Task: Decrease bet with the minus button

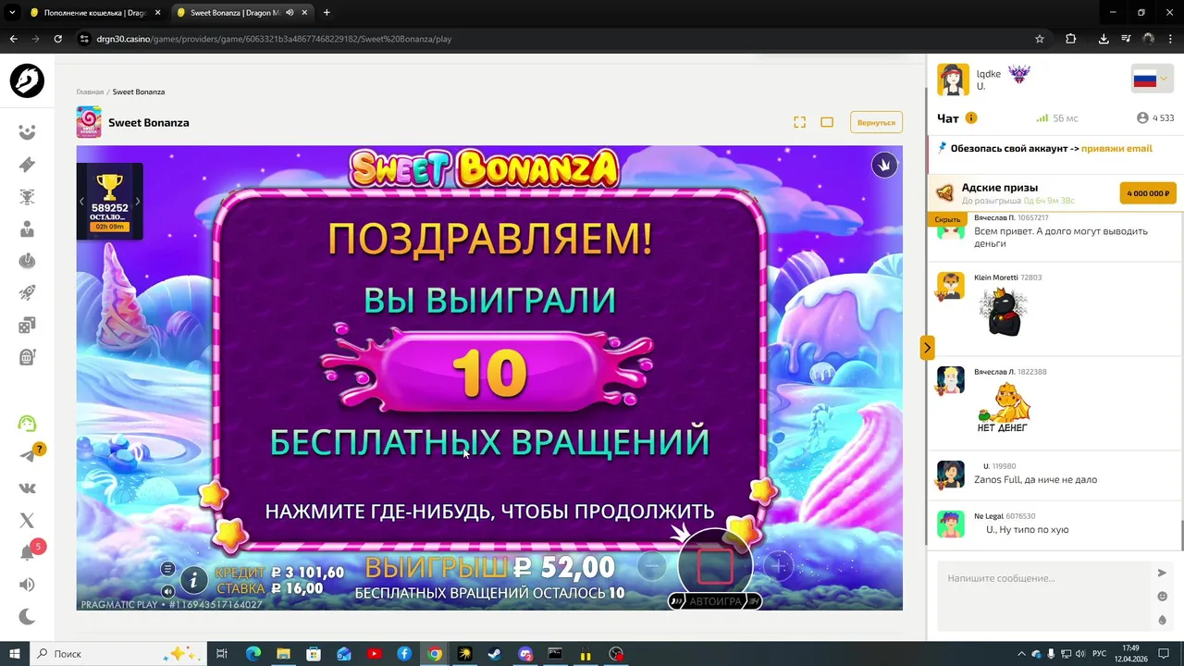Action: pyautogui.click(x=651, y=566)
